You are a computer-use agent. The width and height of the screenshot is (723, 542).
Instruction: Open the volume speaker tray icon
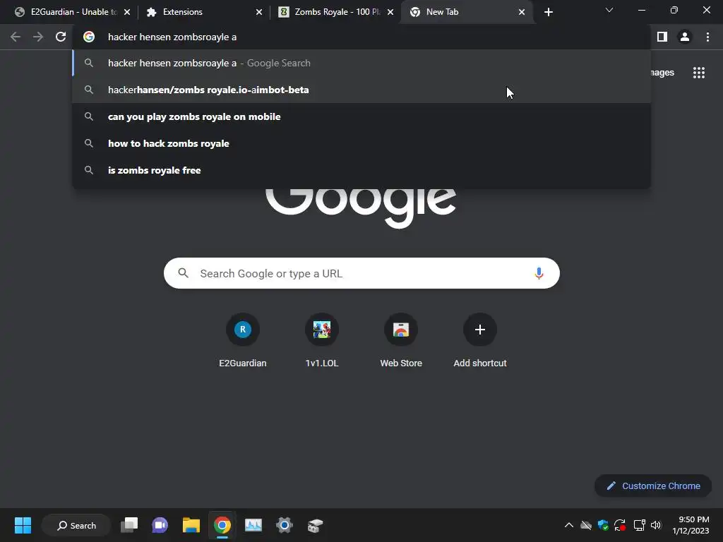[x=656, y=525]
